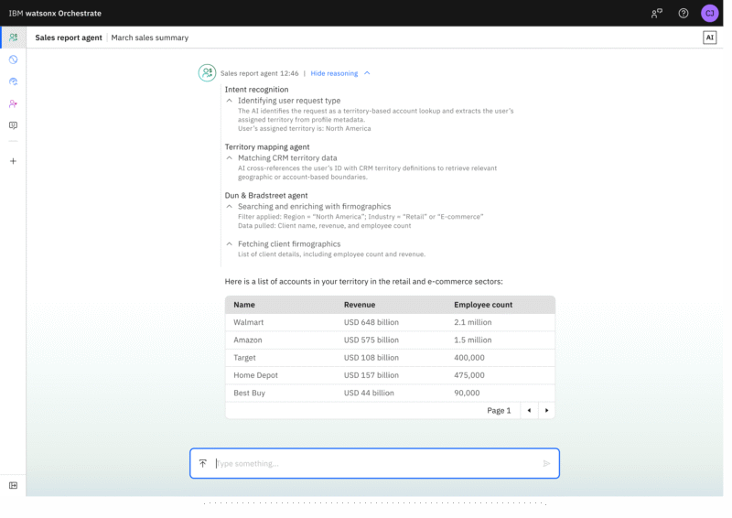This screenshot has width=732, height=518.
Task: Click the March sales summary title
Action: (150, 38)
